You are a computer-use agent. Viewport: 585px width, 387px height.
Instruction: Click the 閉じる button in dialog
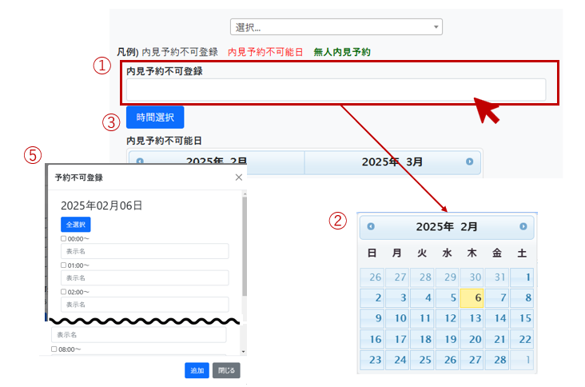pos(226,370)
